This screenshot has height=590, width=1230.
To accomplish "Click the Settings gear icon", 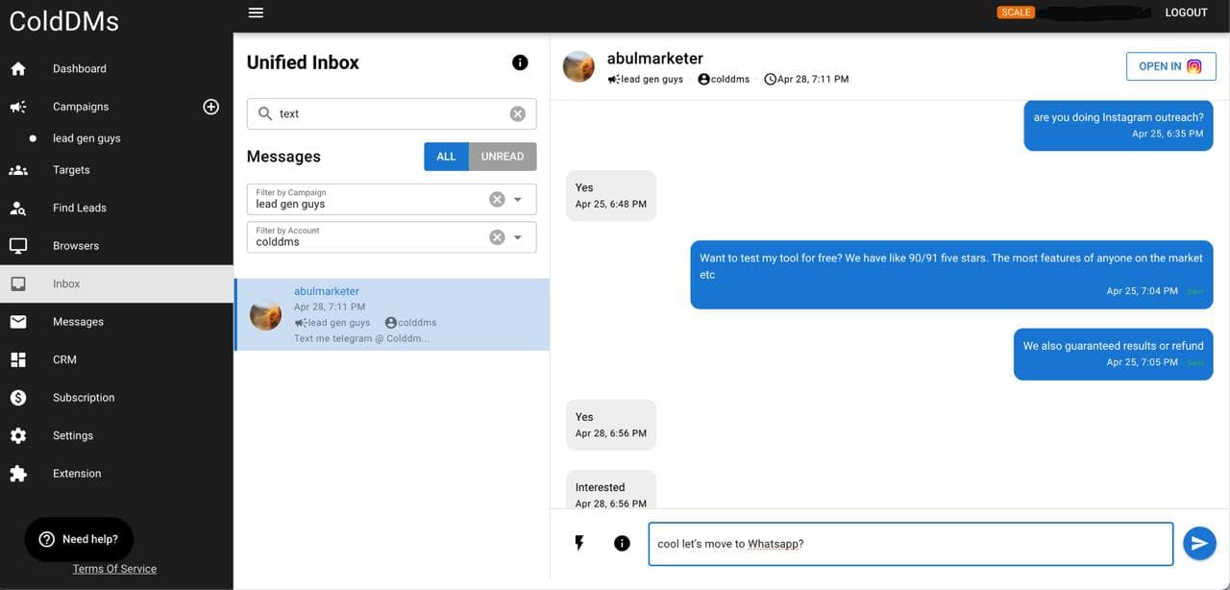I will click(x=18, y=435).
